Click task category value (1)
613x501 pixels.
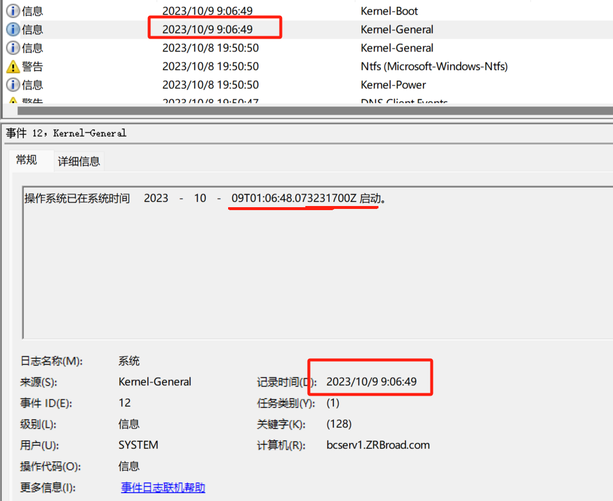point(333,403)
